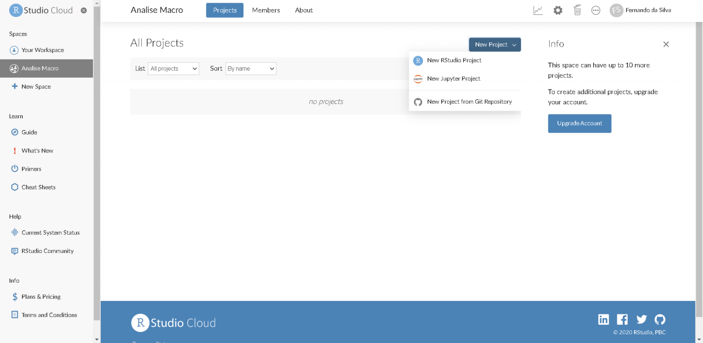Close the Info panel
This screenshot has width=703, height=343.
pyautogui.click(x=666, y=44)
